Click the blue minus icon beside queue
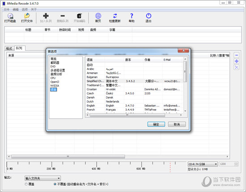This screenshot has height=192, width=246. [237, 55]
